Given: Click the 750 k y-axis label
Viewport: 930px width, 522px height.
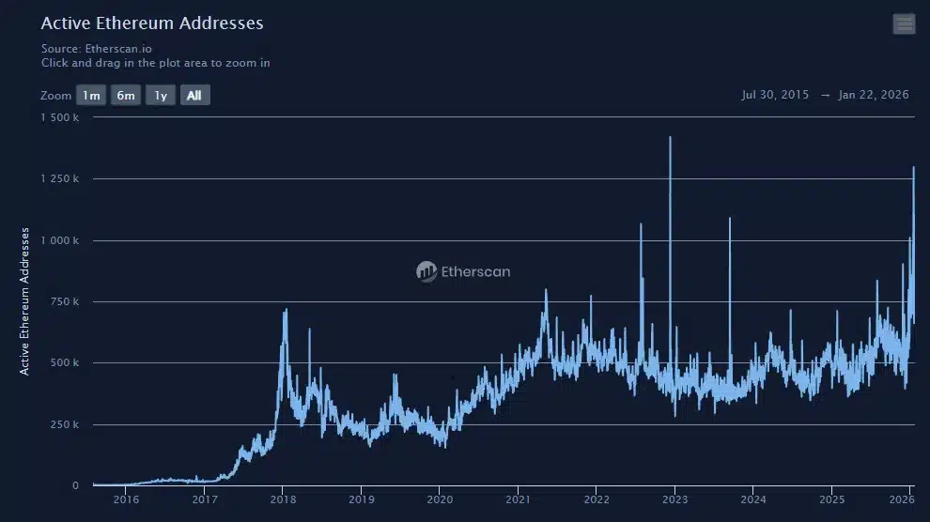Looking at the screenshot, I should point(65,301).
